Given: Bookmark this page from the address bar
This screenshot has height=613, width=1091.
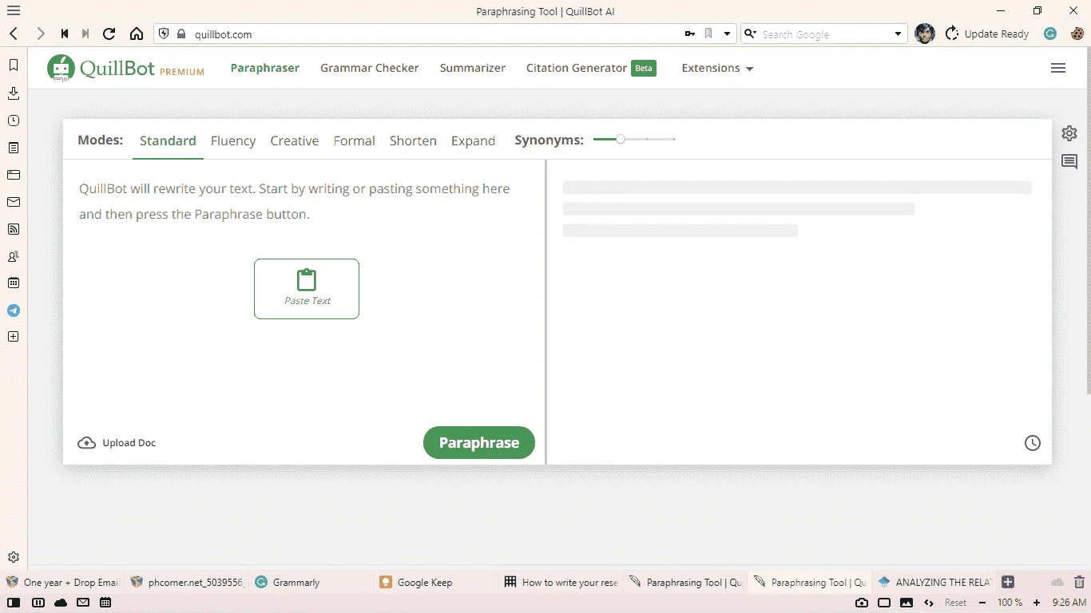Looking at the screenshot, I should tap(708, 34).
